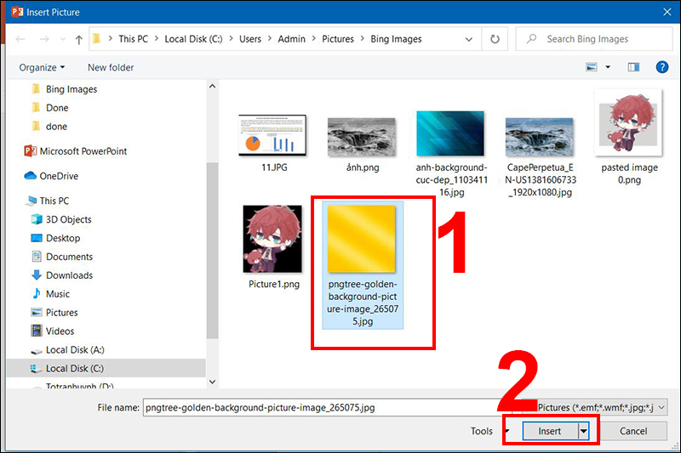
Task: Click the Up one level arrow
Action: tap(79, 39)
